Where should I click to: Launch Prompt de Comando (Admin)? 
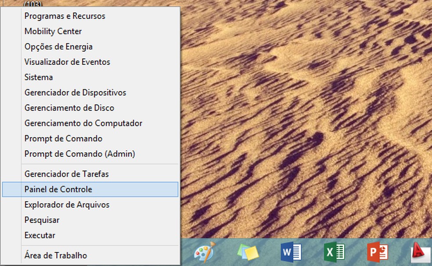click(x=90, y=154)
